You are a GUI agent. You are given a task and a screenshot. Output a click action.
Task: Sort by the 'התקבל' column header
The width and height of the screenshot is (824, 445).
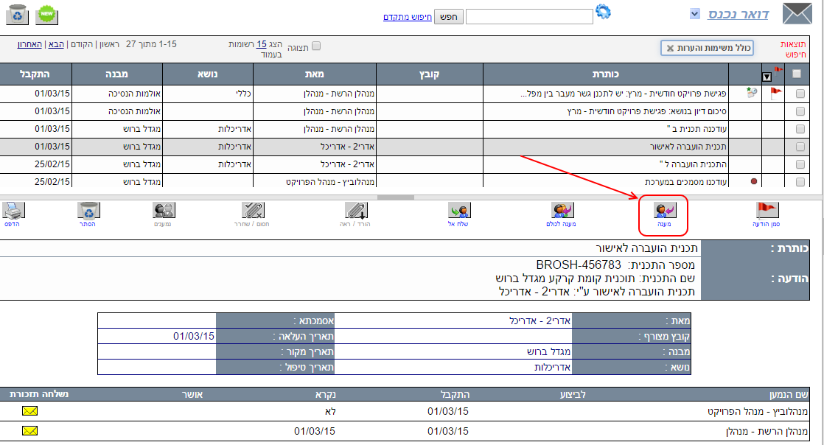(x=35, y=74)
